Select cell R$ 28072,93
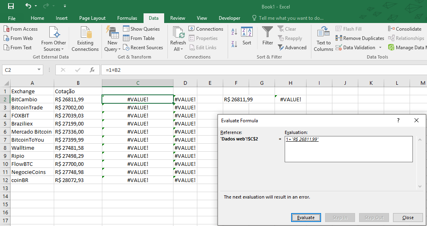The height and width of the screenshot is (226, 427). (x=78, y=180)
